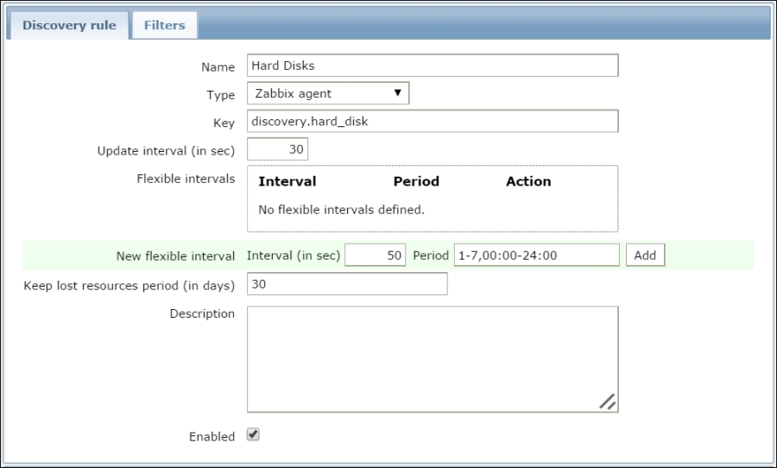777x468 pixels.
Task: Click the Interval column header
Action: pos(287,181)
